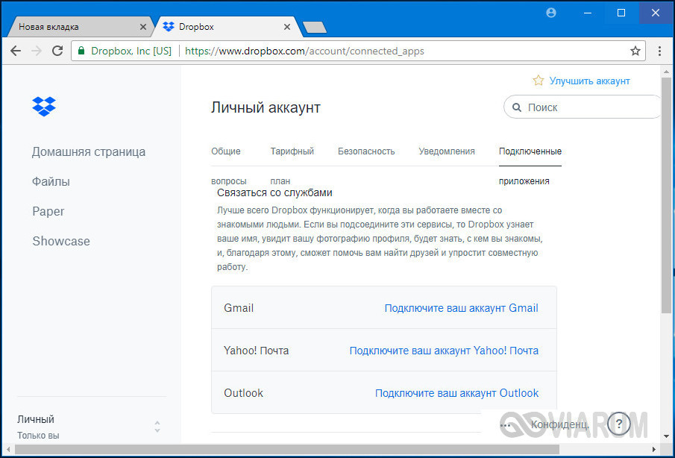Select the Подключенные приложения tab
Screen dimensions: 675x458
530,166
